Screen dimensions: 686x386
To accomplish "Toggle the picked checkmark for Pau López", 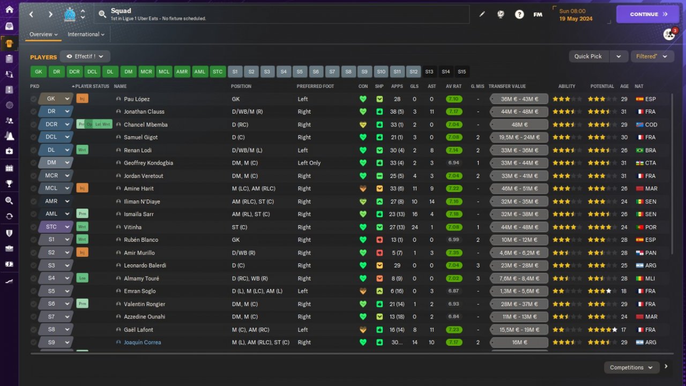I will [x=34, y=99].
